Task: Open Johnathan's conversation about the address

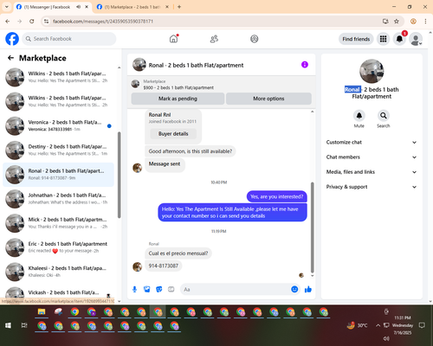Action: 59,199
